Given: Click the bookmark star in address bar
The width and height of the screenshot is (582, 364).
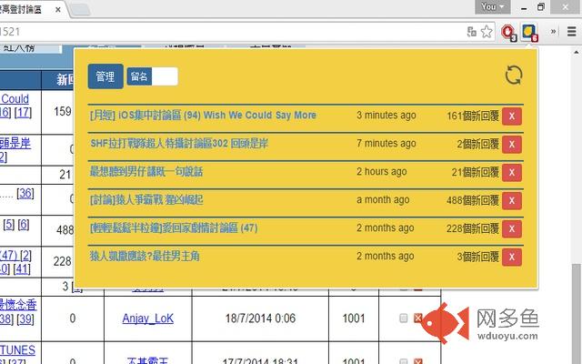Looking at the screenshot, I should (x=487, y=32).
